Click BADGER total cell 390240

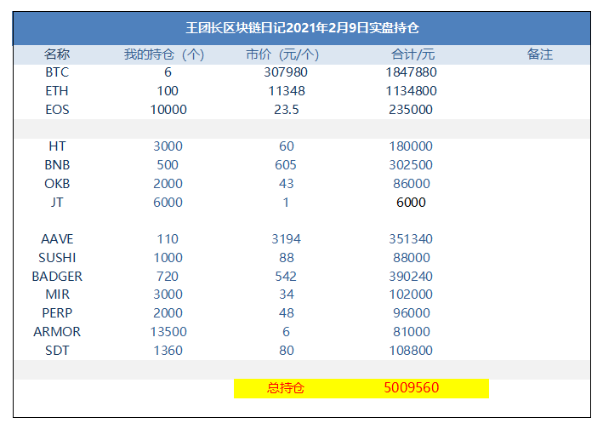tap(411, 277)
